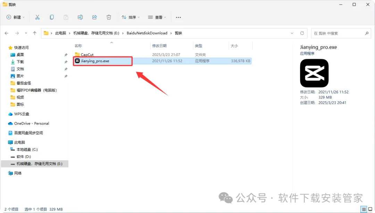The image size is (375, 213).
Task: Open 图片 in the sidebar
Action: (20, 76)
